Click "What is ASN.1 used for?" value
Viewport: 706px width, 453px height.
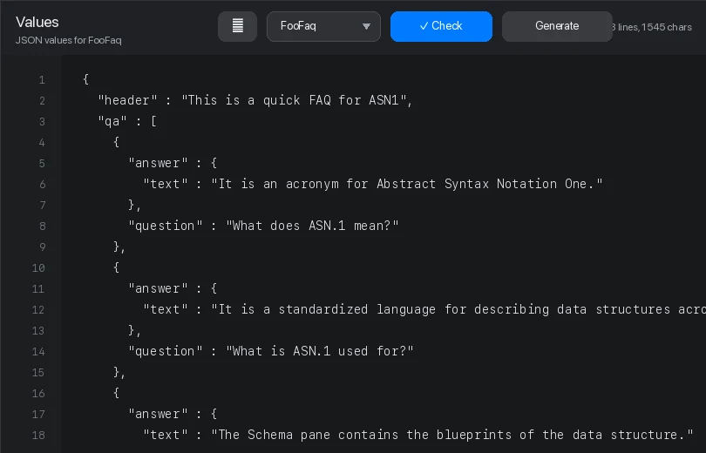(x=320, y=351)
